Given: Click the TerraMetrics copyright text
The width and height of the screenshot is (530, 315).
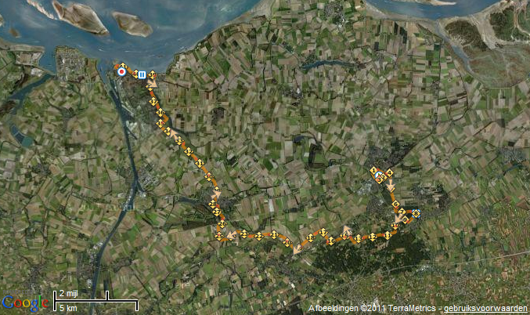Looking at the screenshot, I should 372,308.
